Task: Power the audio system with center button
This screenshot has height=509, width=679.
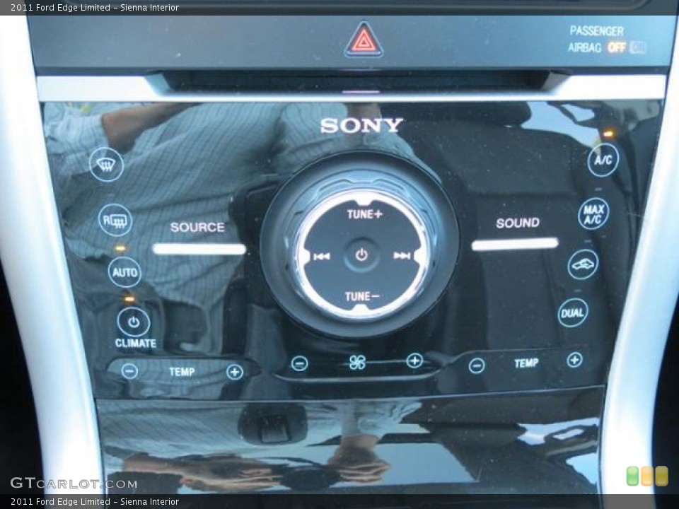Action: click(x=361, y=255)
